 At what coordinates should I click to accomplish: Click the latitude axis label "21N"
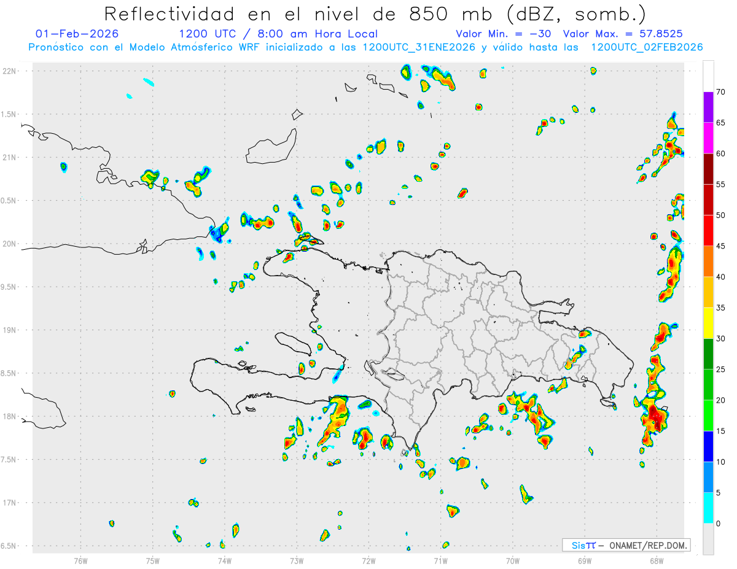click(x=10, y=157)
